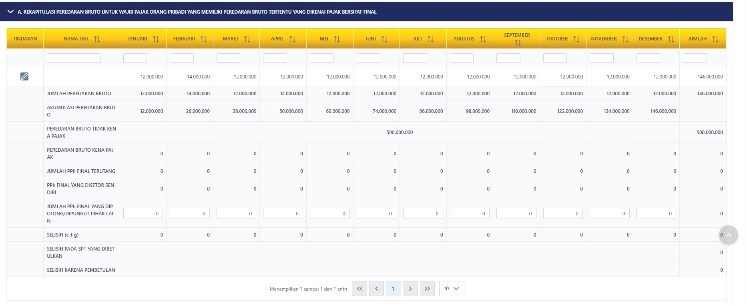Click the November filter field
Viewport: 747px width, 305px height.
pyautogui.click(x=602, y=58)
